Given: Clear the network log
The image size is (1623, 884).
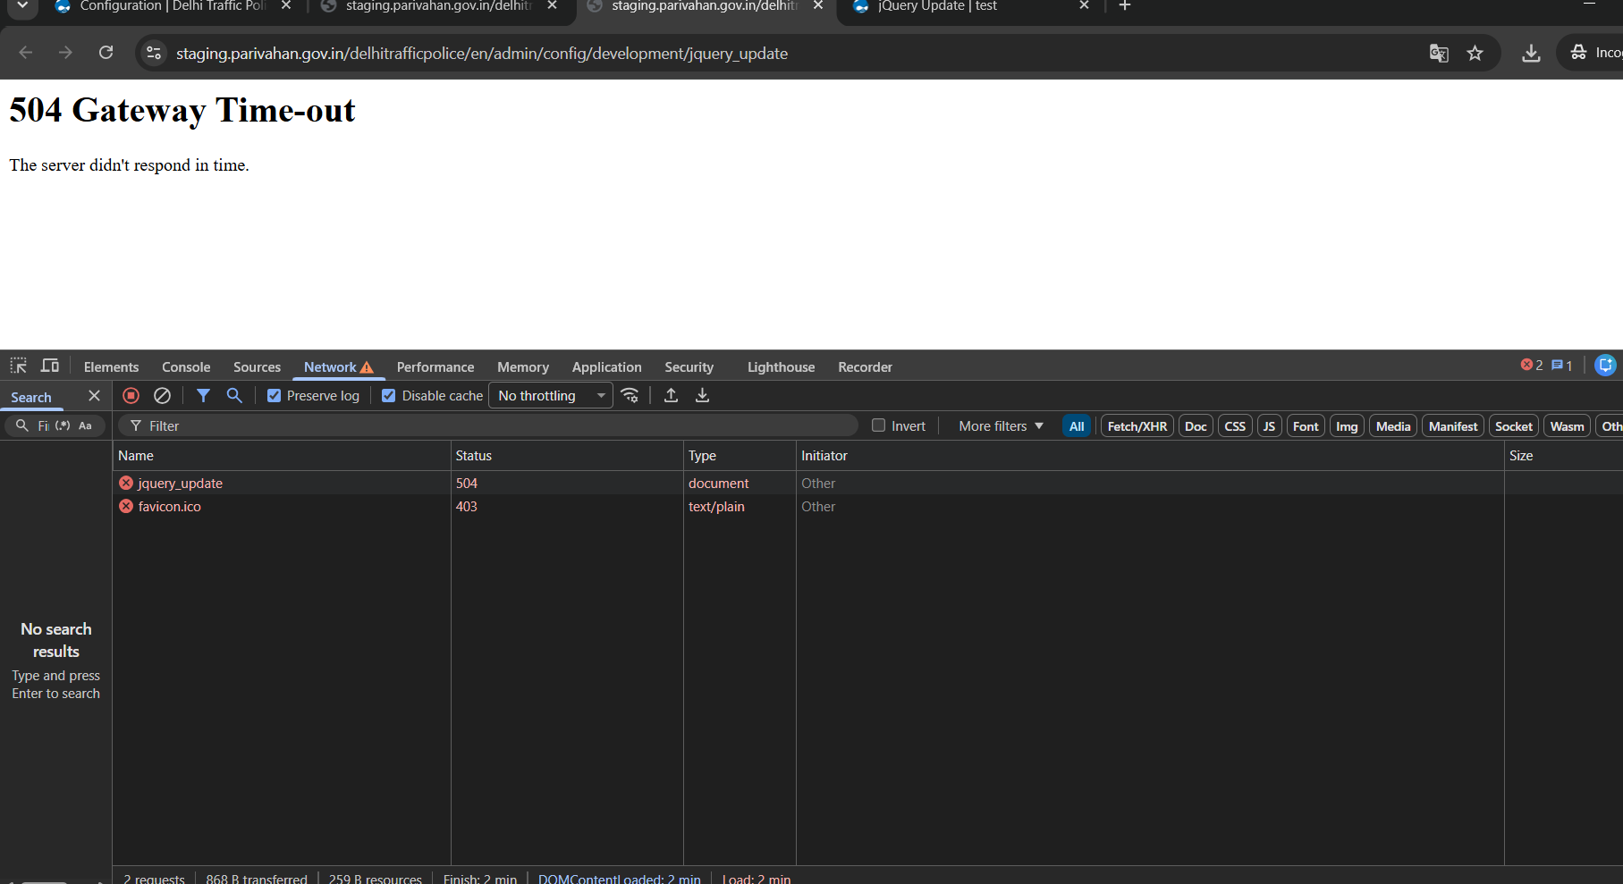Looking at the screenshot, I should [162, 395].
